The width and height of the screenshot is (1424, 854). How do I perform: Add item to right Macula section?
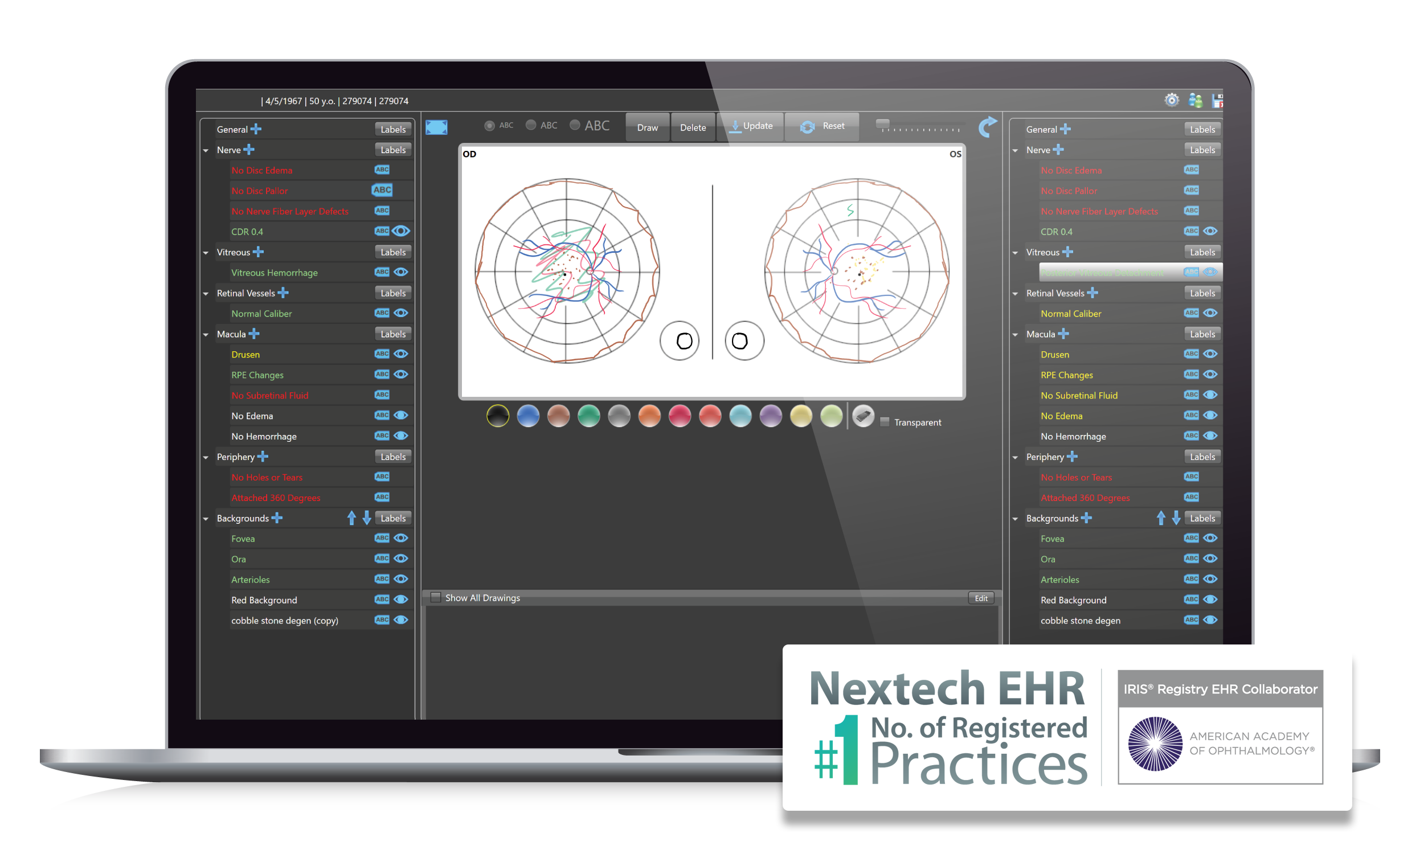tap(1063, 334)
